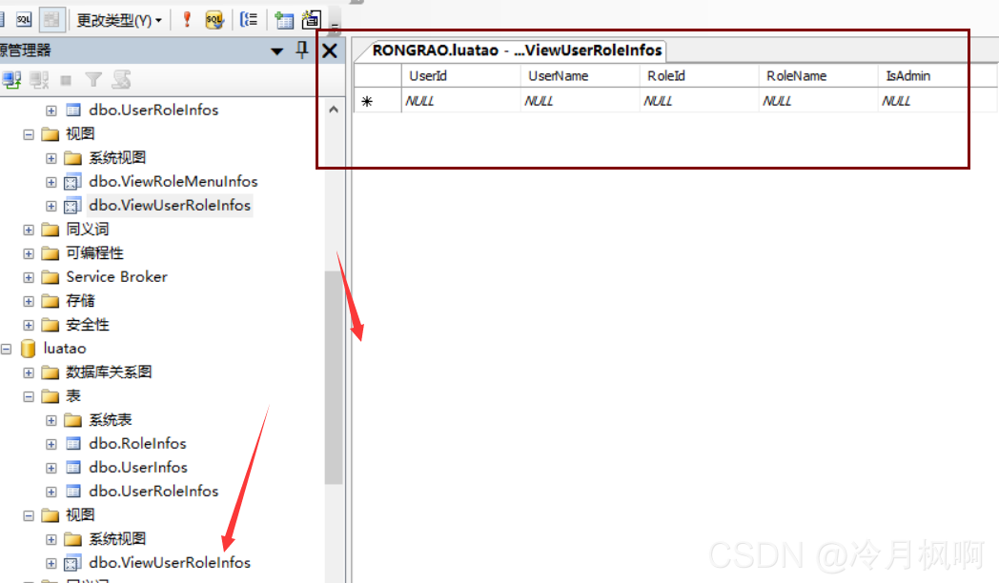Click the Add Group By icon

(x=249, y=20)
